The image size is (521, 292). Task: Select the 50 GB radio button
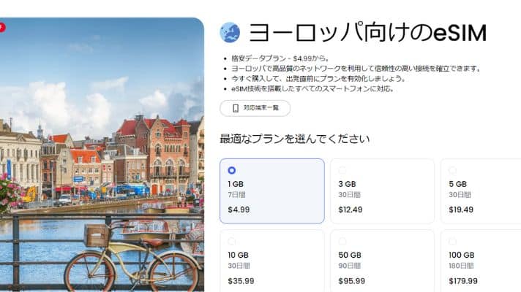click(x=342, y=242)
